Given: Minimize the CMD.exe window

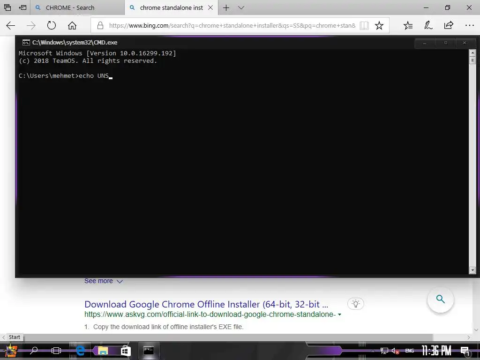Looking at the screenshot, I should (x=425, y=43).
